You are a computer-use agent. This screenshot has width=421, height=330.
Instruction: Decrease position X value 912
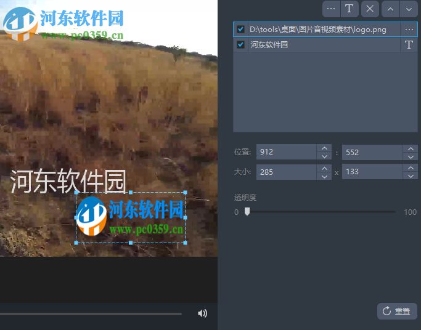tap(324, 156)
